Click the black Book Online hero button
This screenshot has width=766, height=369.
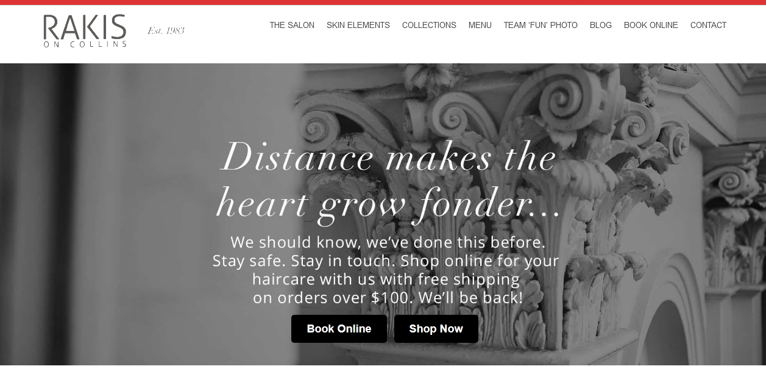pos(339,329)
